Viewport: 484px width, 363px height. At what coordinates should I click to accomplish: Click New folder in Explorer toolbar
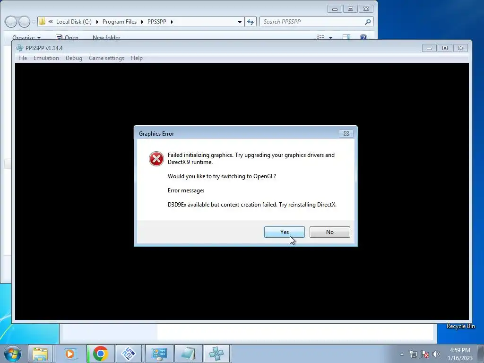click(x=106, y=37)
